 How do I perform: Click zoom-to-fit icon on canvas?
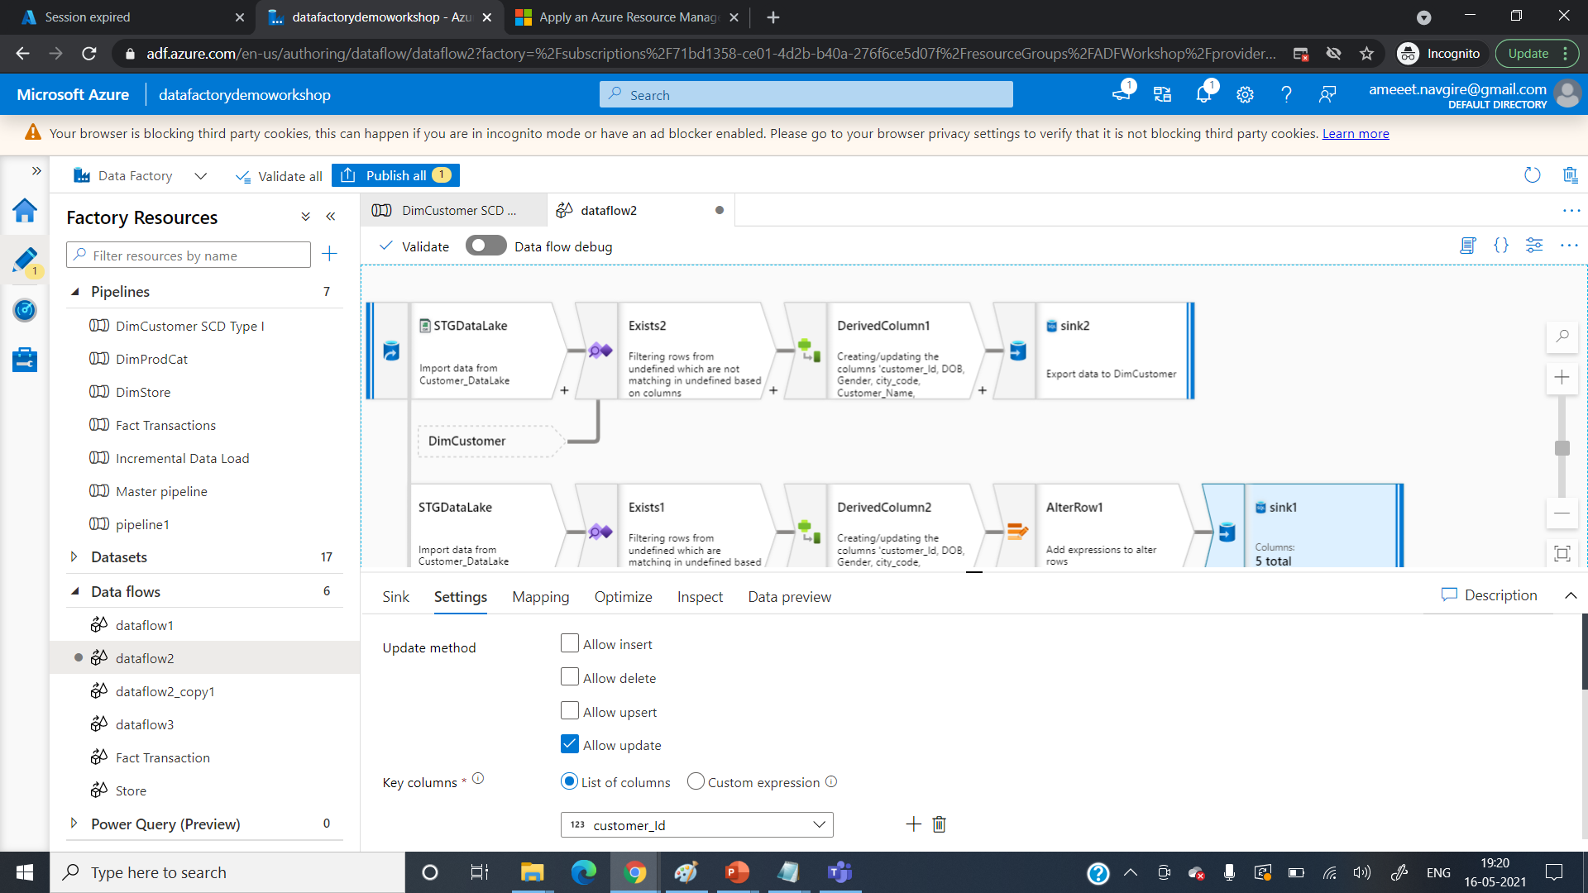pos(1562,553)
